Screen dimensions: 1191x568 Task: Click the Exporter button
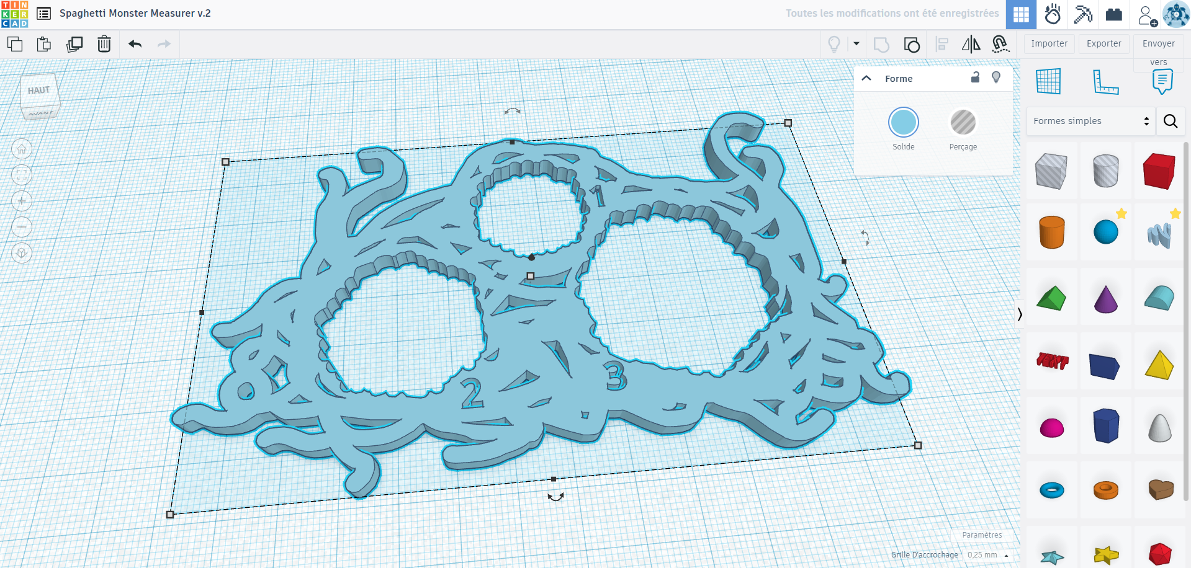tap(1104, 43)
